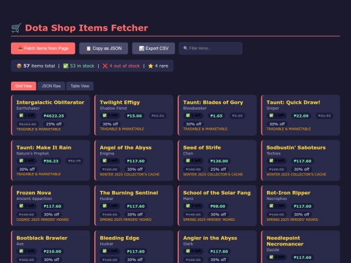Click Export CSV button
The image size is (351, 263).
click(153, 48)
